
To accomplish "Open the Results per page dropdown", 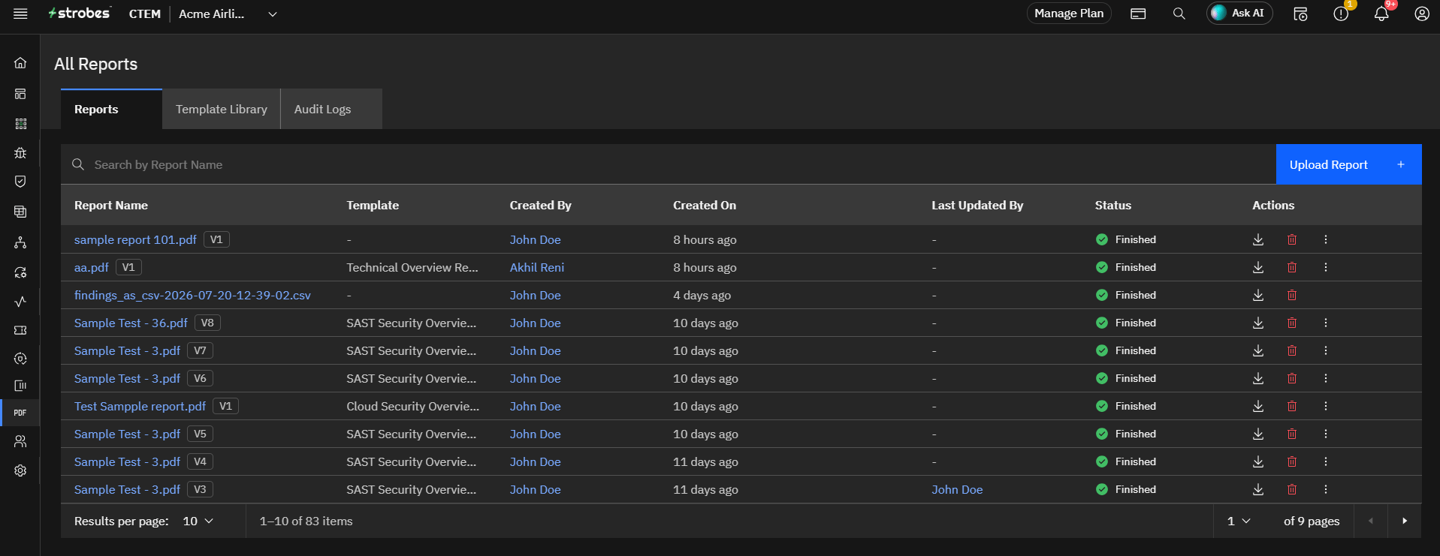I will pyautogui.click(x=198, y=521).
